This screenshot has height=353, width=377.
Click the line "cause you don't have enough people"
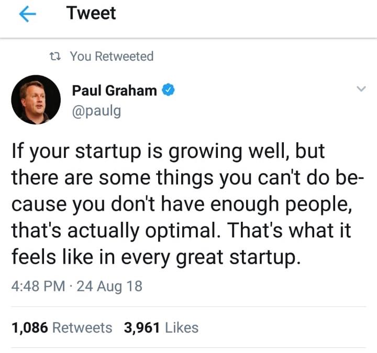click(179, 204)
